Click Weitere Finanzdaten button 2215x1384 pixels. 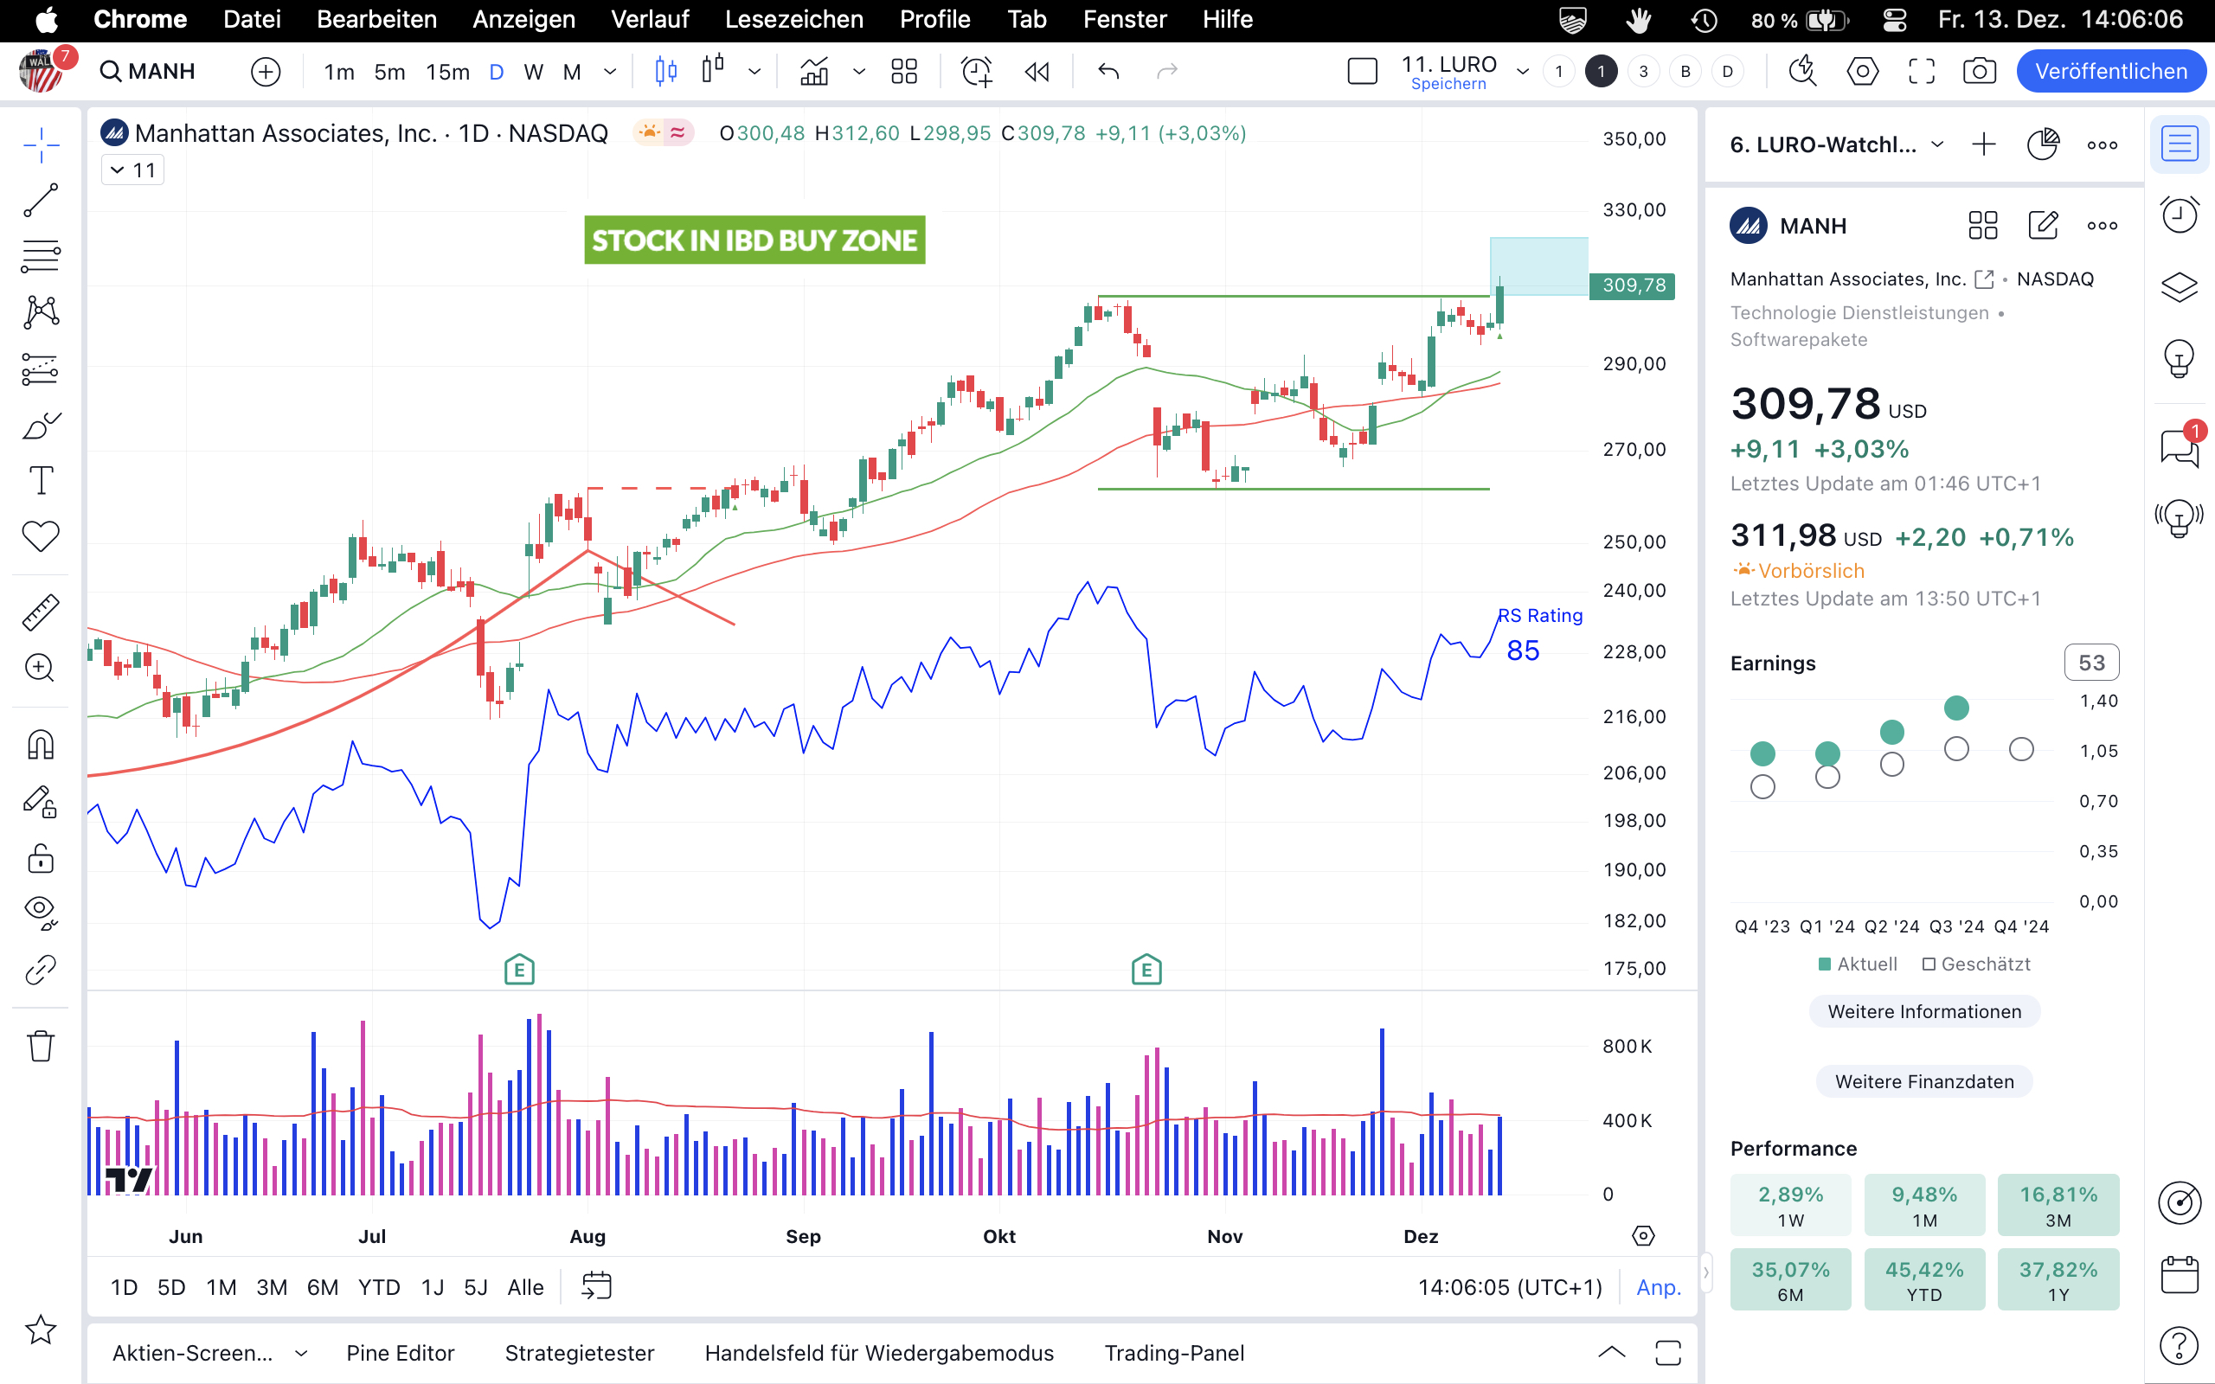[x=1924, y=1081]
